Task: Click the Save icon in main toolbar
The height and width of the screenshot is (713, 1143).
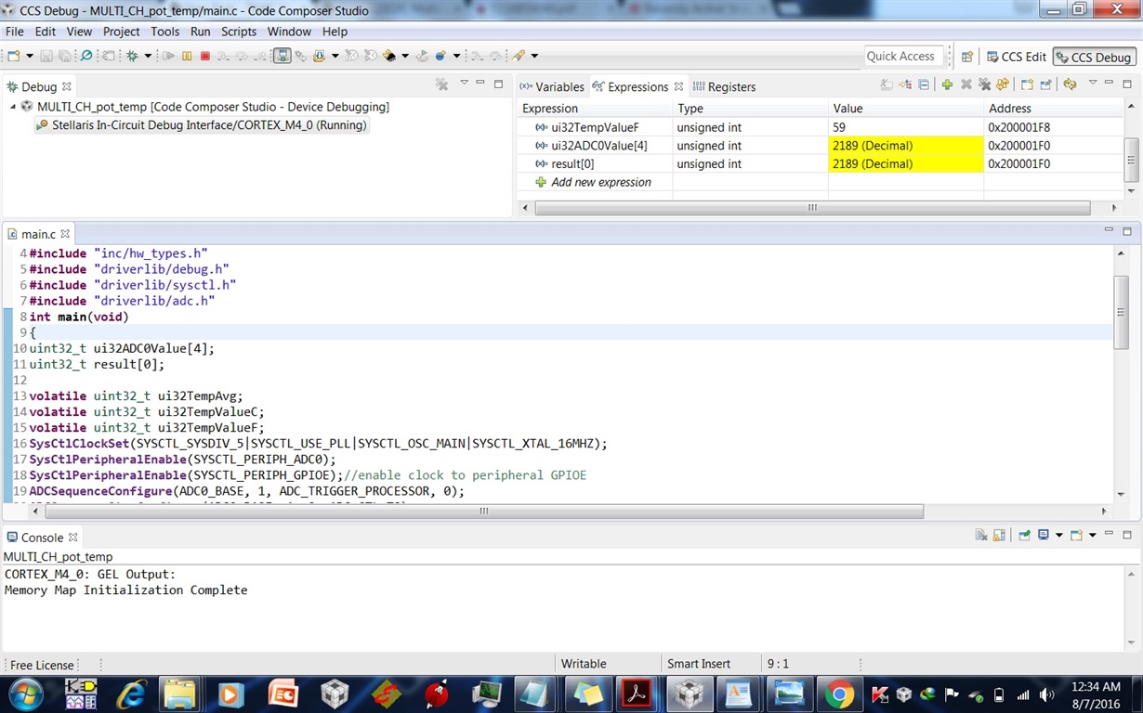Action: click(x=47, y=56)
